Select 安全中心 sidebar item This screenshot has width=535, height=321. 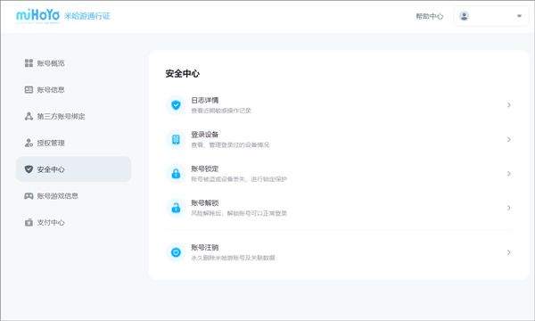pos(73,169)
